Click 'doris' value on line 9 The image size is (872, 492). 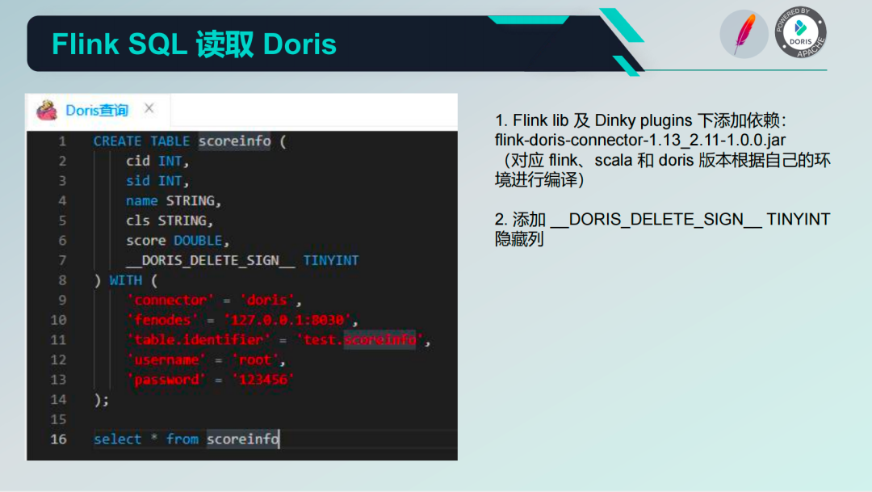[x=267, y=300]
